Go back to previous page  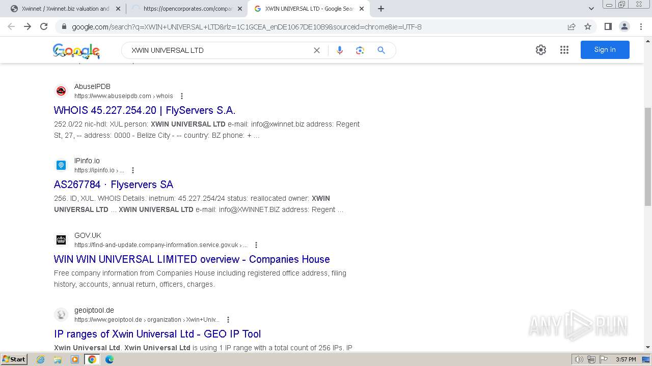pyautogui.click(x=11, y=26)
